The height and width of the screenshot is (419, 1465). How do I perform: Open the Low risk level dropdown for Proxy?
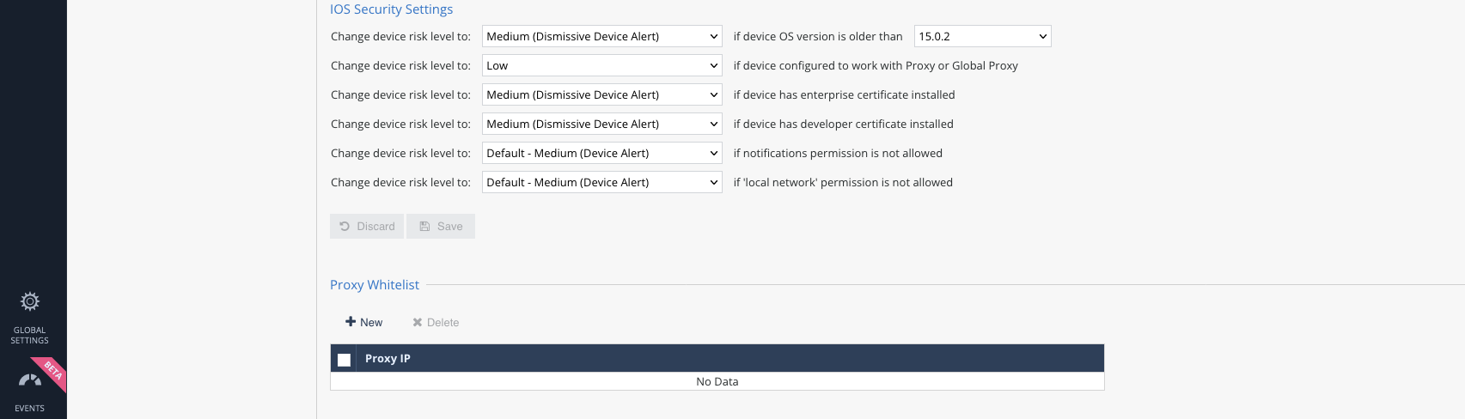pyautogui.click(x=601, y=65)
